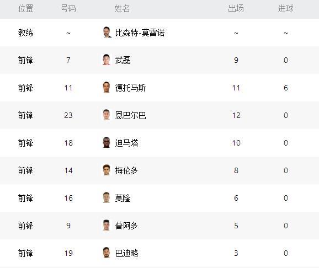Open the 武磊 player name link
The height and width of the screenshot is (268, 319).
123,60
